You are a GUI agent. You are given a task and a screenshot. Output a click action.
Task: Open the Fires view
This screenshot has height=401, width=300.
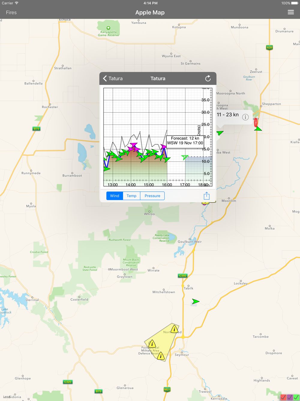click(x=11, y=13)
